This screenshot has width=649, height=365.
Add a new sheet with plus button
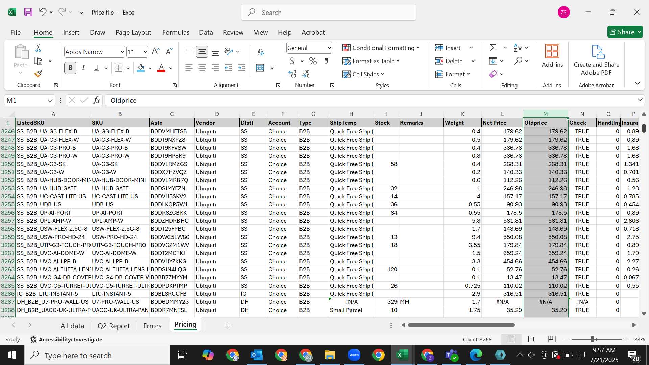(x=227, y=325)
